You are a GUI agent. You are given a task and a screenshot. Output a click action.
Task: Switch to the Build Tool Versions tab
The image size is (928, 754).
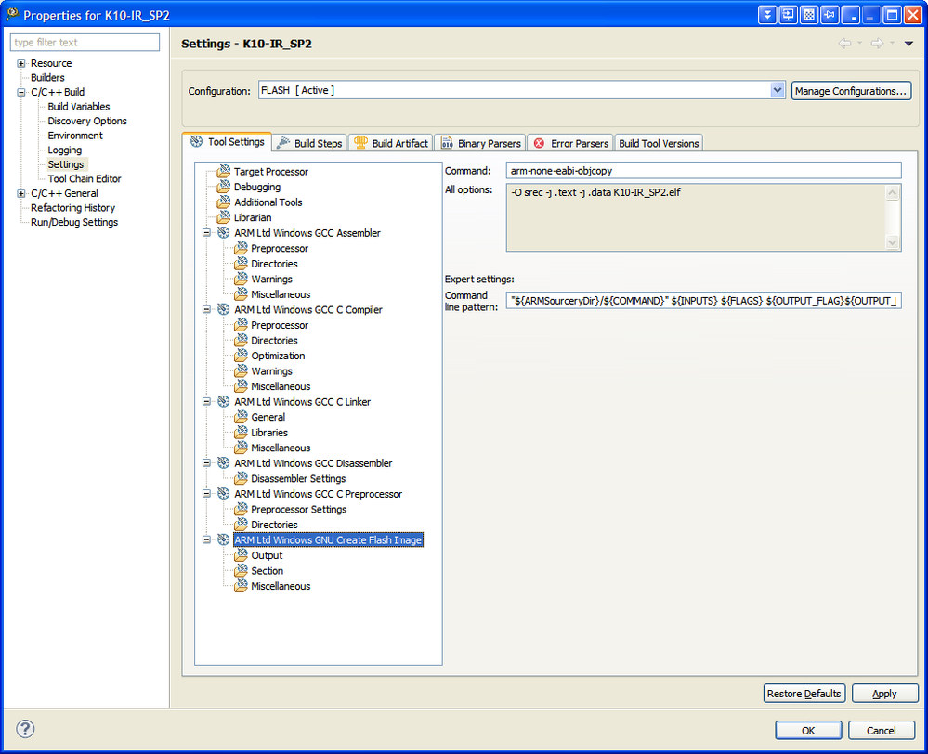659,143
